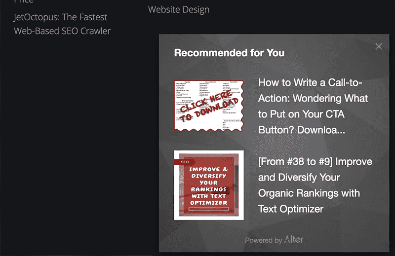This screenshot has height=256, width=395.
Task: Click the SEO ribbon tag on thumbnail
Action: 185,162
